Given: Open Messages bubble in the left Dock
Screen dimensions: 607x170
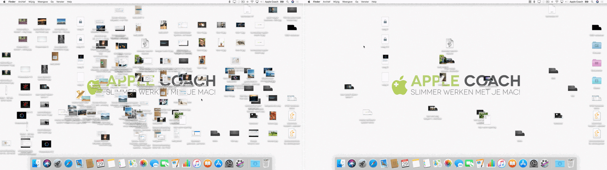Looking at the screenshot, I should point(154,164).
